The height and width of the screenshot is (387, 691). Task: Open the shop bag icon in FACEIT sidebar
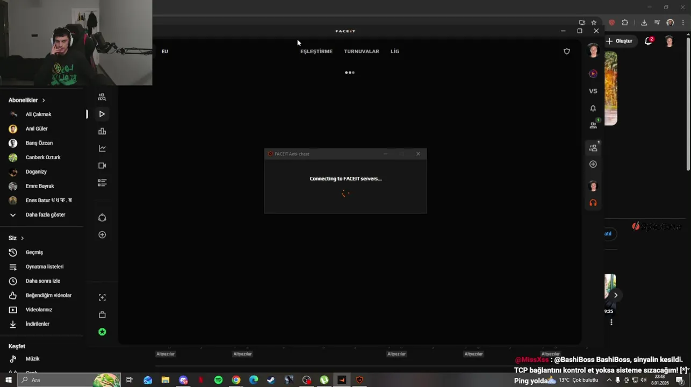102,314
